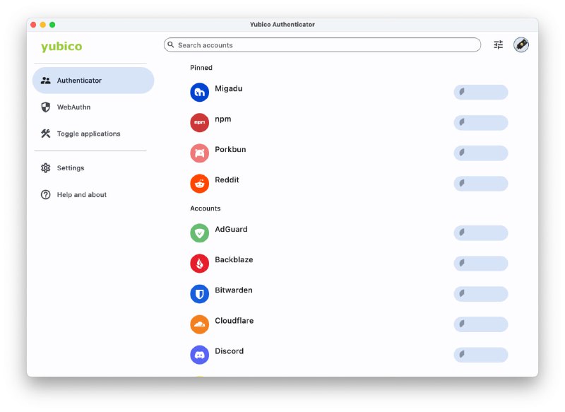Screen dimensions: 565x412
Task: Open the WebAuthn section
Action: (93, 107)
